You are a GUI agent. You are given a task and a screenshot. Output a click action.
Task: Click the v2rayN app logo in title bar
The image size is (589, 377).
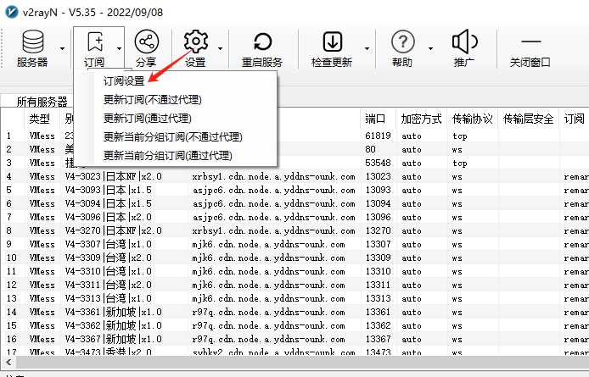(11, 12)
